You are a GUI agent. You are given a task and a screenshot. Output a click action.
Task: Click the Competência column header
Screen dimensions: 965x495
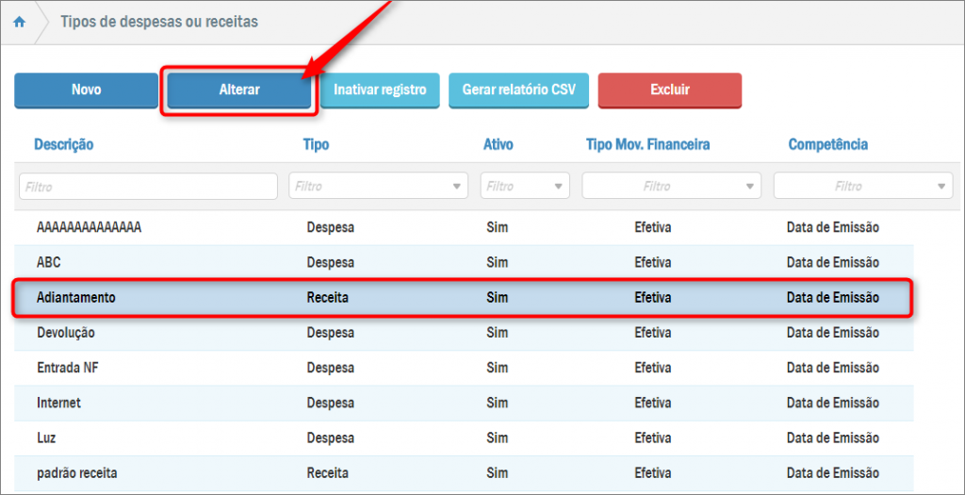tap(827, 145)
